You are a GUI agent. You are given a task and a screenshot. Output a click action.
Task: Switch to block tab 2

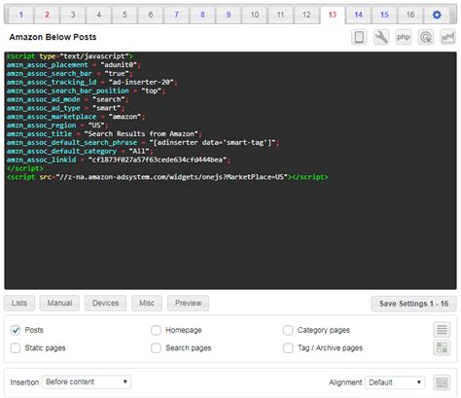pos(47,15)
